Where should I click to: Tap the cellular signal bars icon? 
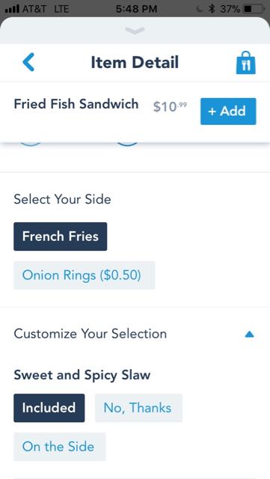tap(12, 8)
